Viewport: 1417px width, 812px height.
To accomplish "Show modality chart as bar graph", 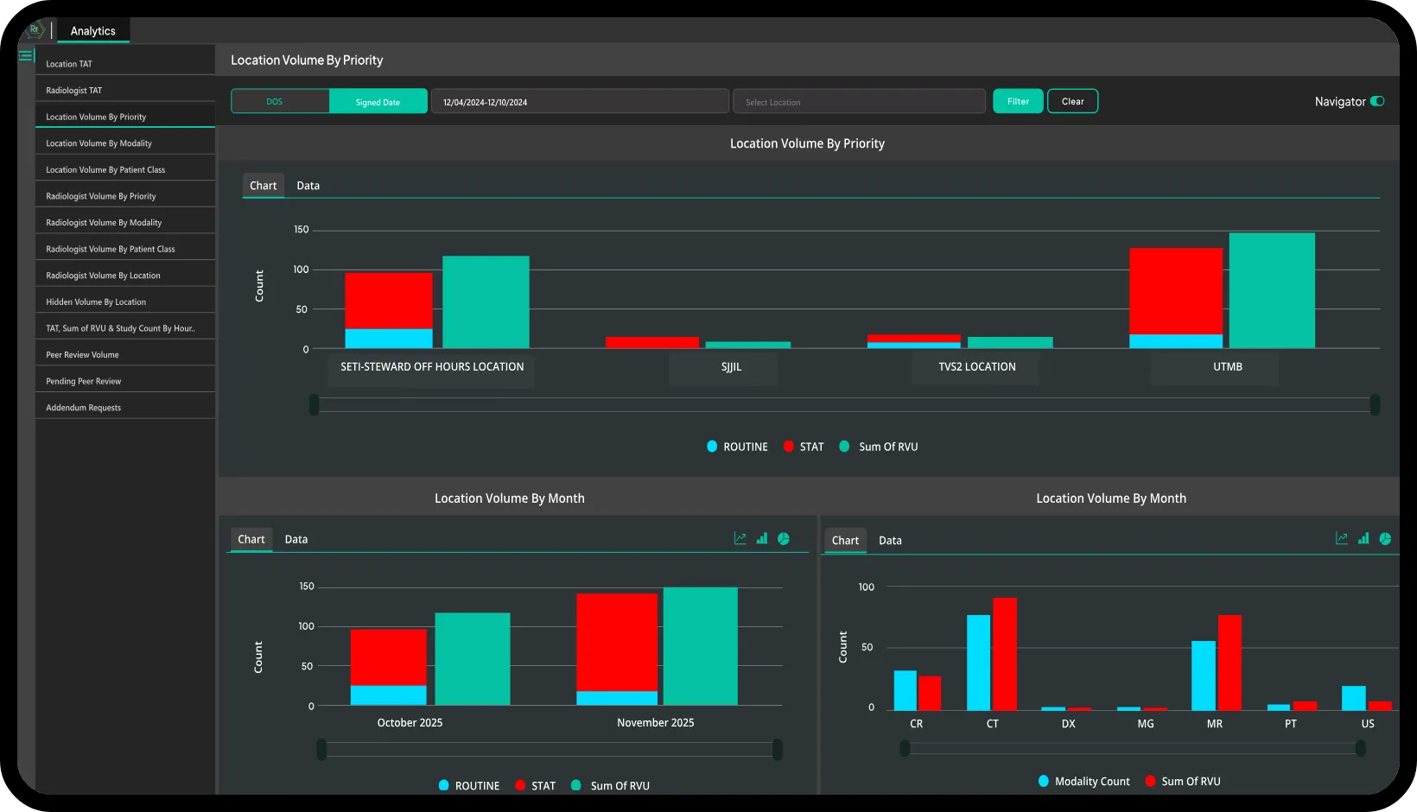I will click(x=1363, y=539).
